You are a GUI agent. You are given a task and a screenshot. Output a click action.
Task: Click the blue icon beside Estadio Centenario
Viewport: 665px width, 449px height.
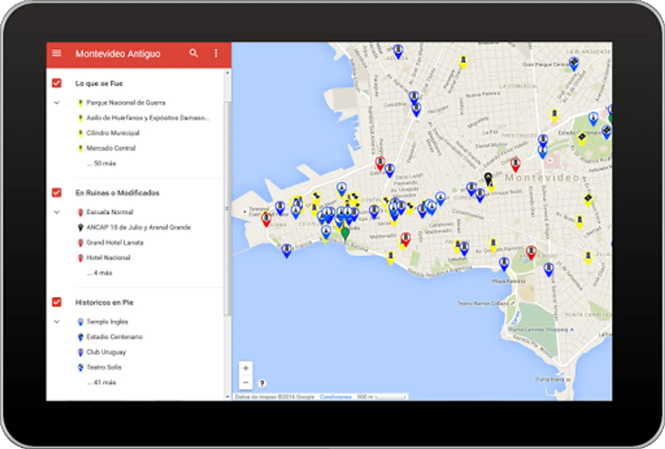click(80, 337)
